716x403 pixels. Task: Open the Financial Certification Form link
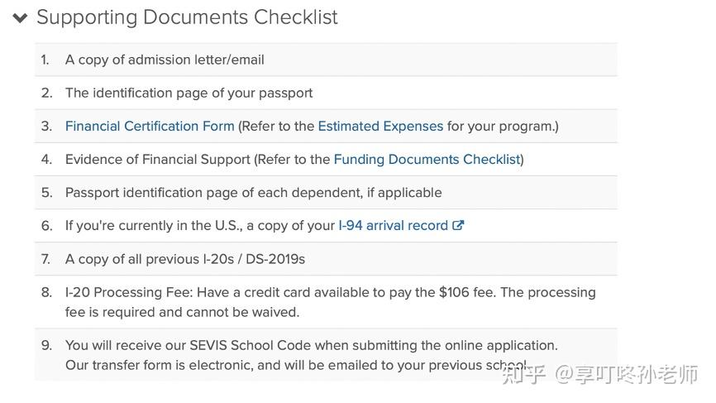(x=150, y=127)
